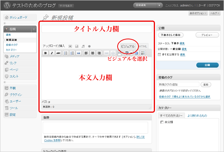Screen dimensions: 224x152
Task: Open the メディア sidebar menu
Action: click(x=20, y=57)
